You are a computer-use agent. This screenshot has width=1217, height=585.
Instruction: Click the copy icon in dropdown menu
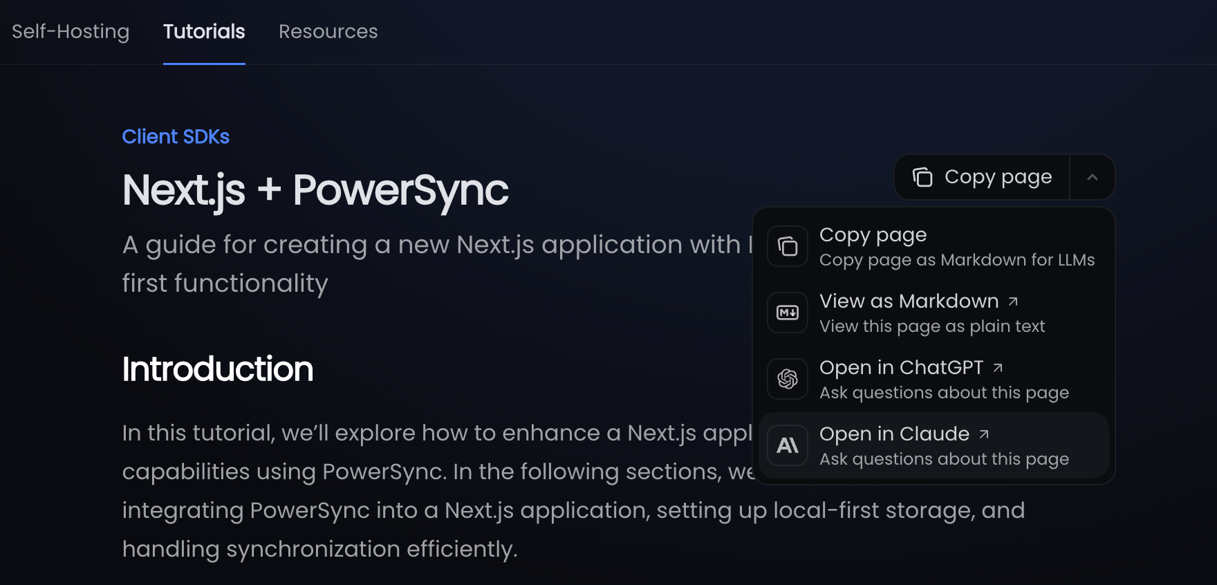tap(788, 246)
